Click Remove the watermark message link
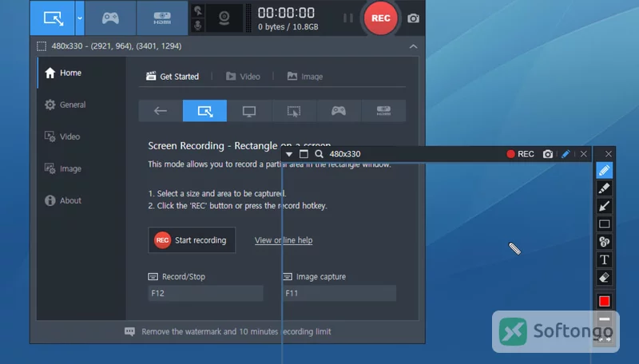The width and height of the screenshot is (639, 364). point(236,331)
